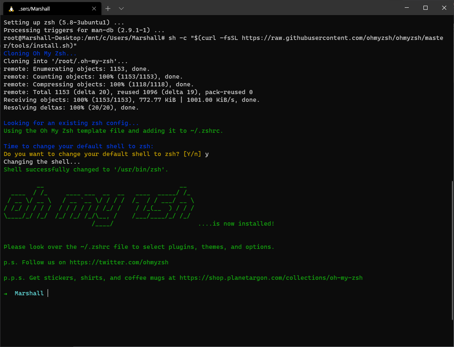Image resolution: width=454 pixels, height=347 pixels.
Task: Close the Windows Terminal window
Action: [x=444, y=8]
